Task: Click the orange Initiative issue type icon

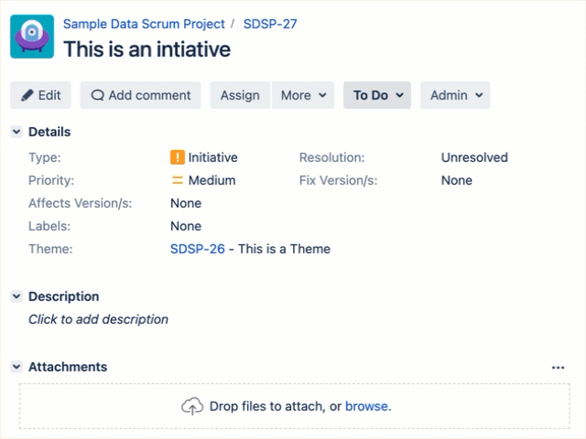Action: (177, 157)
